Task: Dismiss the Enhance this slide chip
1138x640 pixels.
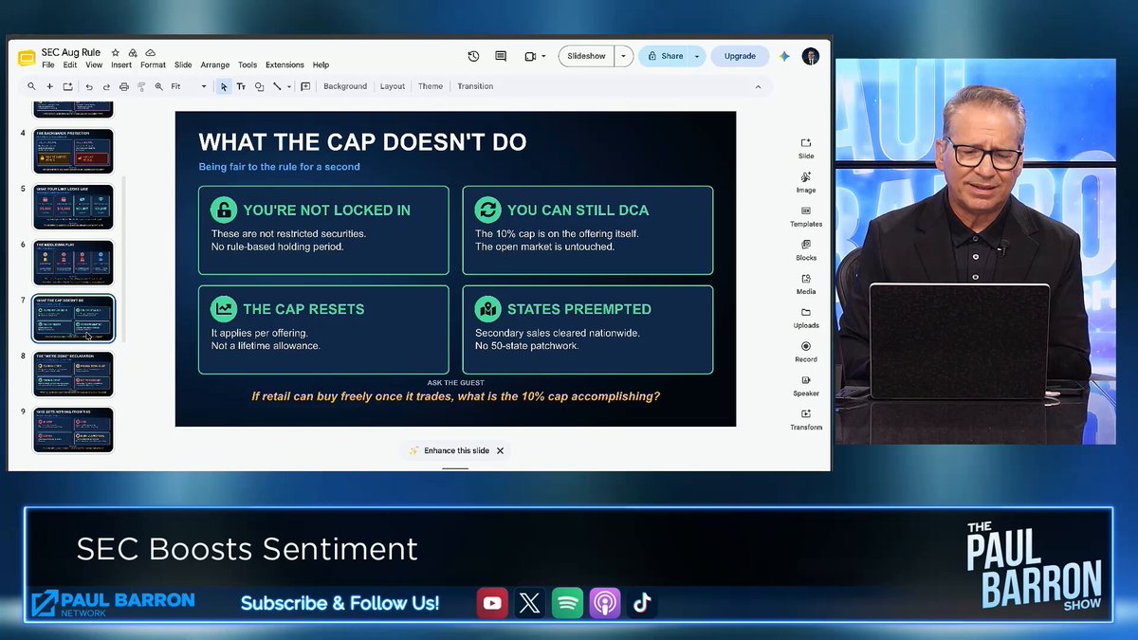Action: click(500, 450)
